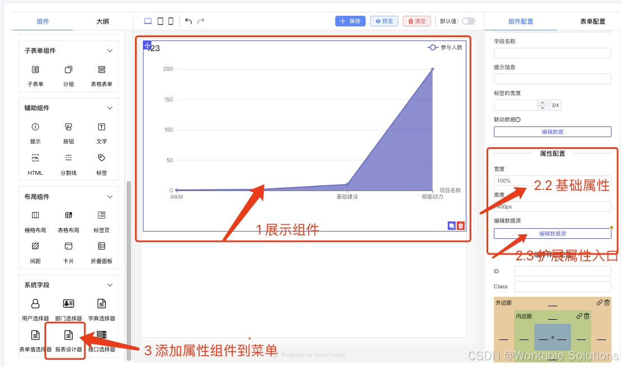
Task: Select the 子表单 component icon
Action: click(x=35, y=69)
